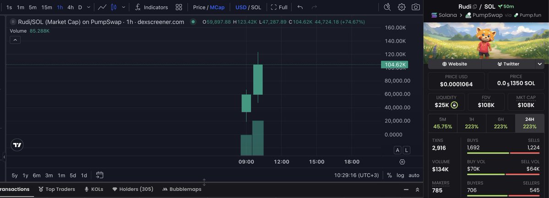
Task: Open the Top Traders tab
Action: [57, 189]
